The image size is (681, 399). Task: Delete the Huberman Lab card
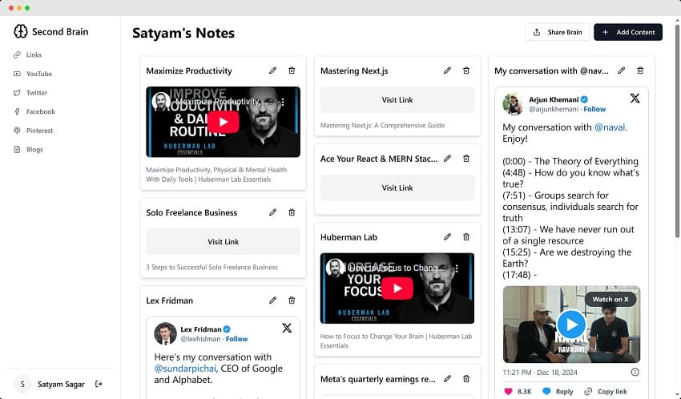point(466,237)
